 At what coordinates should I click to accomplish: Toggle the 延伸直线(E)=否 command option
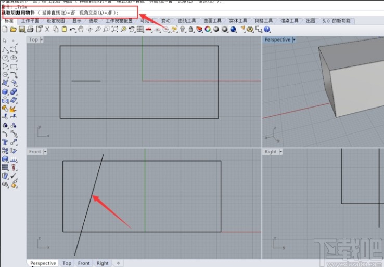(58, 12)
